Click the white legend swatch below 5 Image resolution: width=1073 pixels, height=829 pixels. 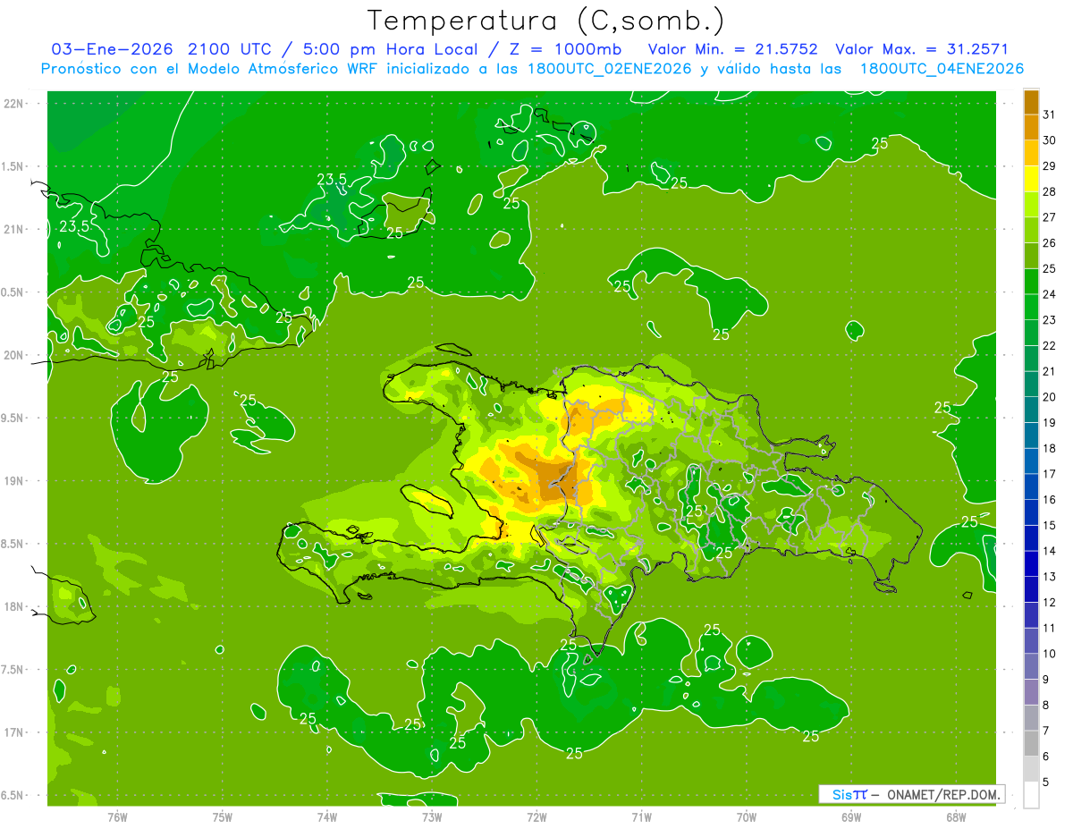click(1031, 794)
